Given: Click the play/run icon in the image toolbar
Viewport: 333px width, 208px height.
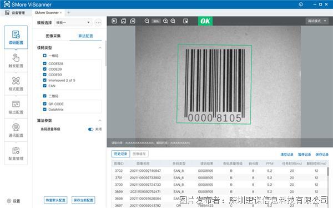Looking at the screenshot, I should [x=114, y=21].
